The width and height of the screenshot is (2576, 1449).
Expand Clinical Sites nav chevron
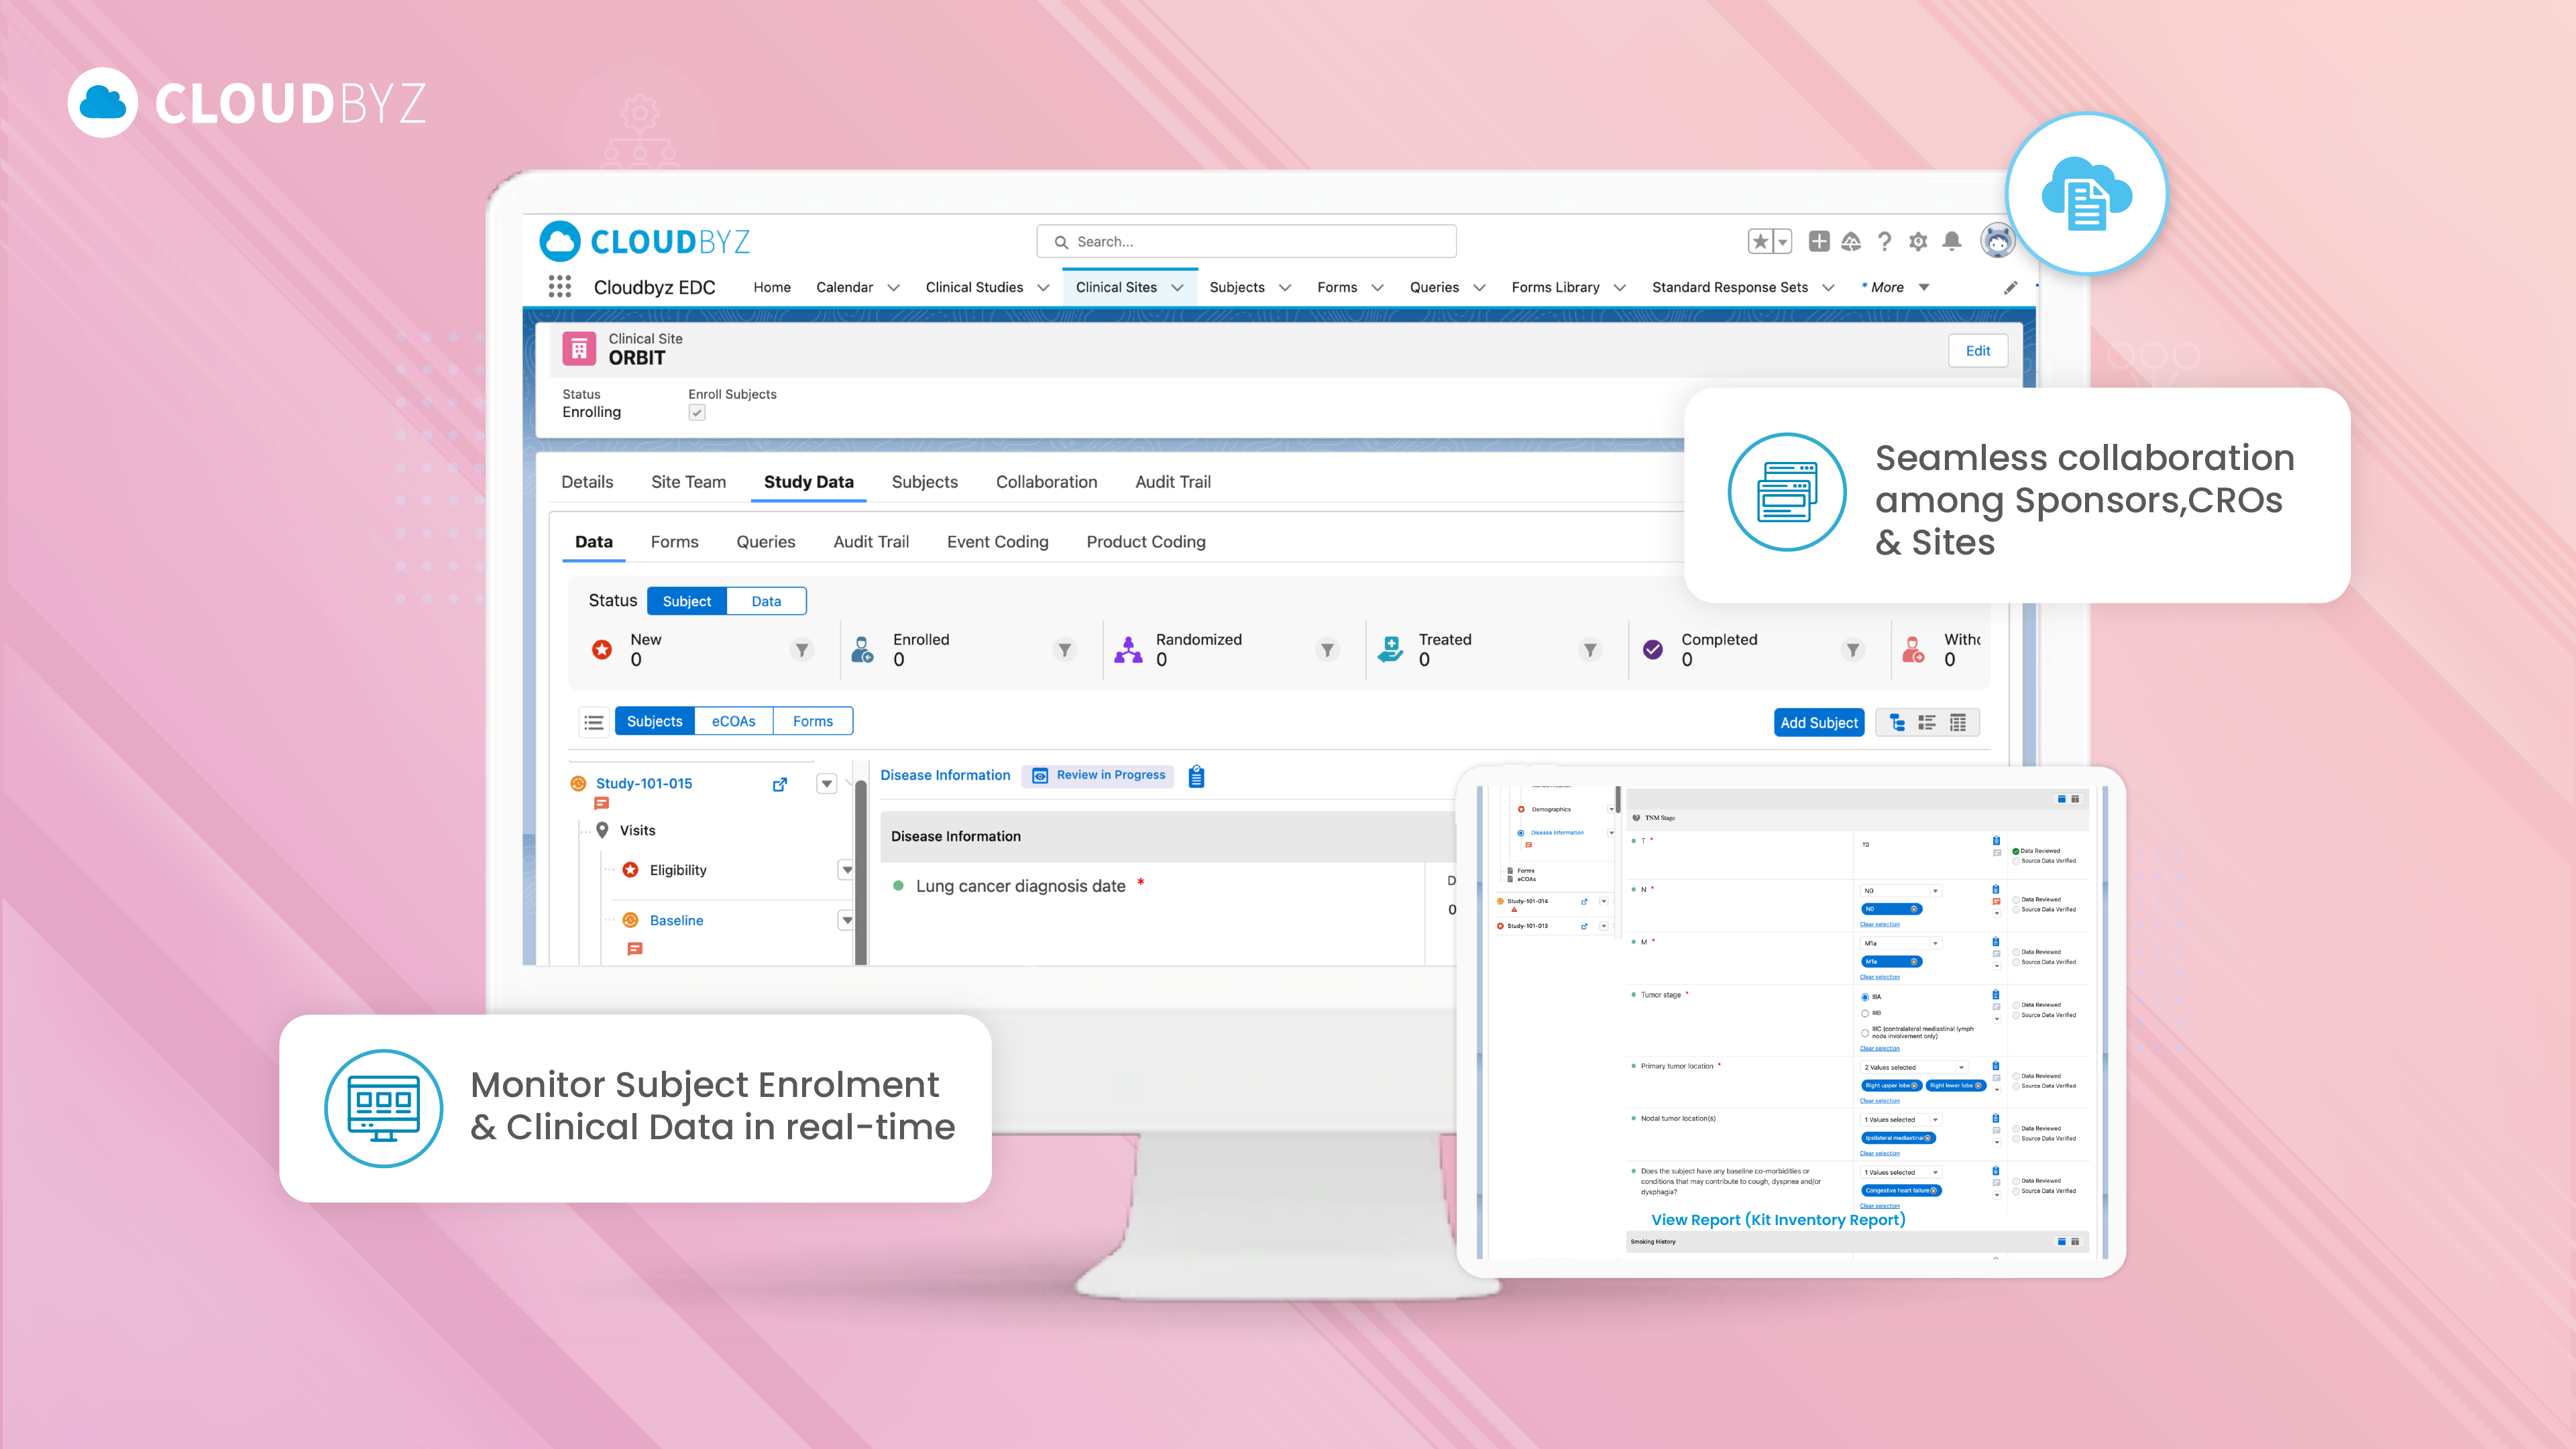(1177, 288)
